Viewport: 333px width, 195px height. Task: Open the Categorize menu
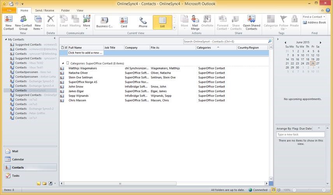[x=271, y=22]
